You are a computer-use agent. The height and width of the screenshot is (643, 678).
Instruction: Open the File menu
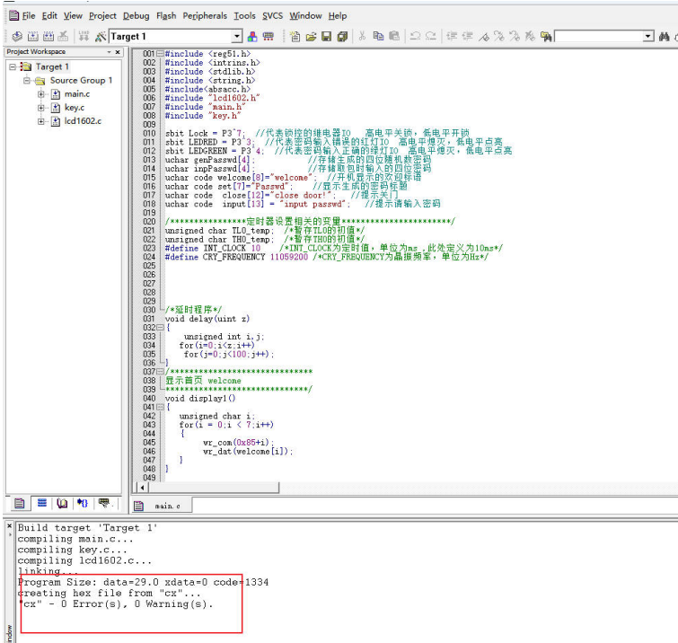tap(29, 16)
